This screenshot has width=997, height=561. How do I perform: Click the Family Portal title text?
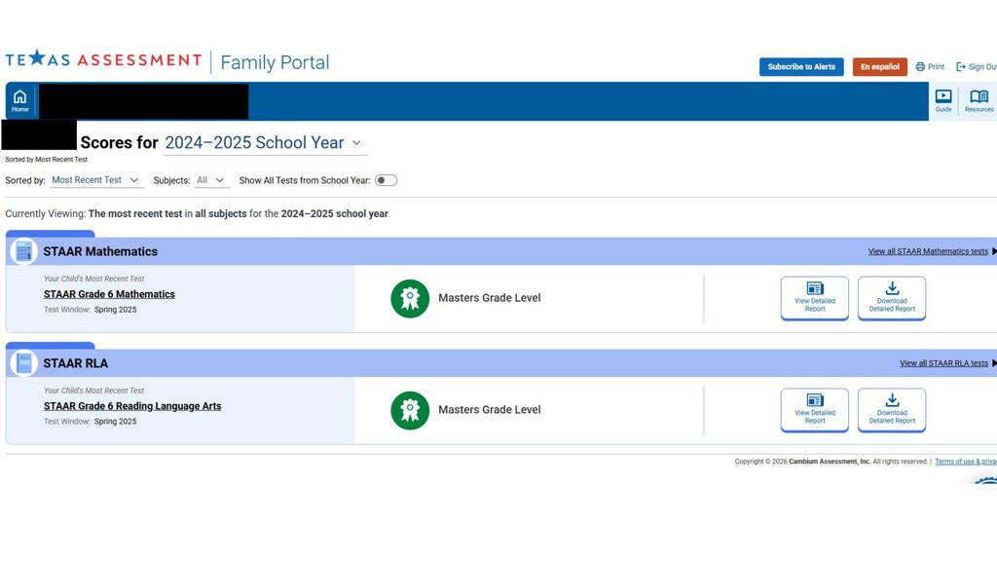(x=275, y=62)
